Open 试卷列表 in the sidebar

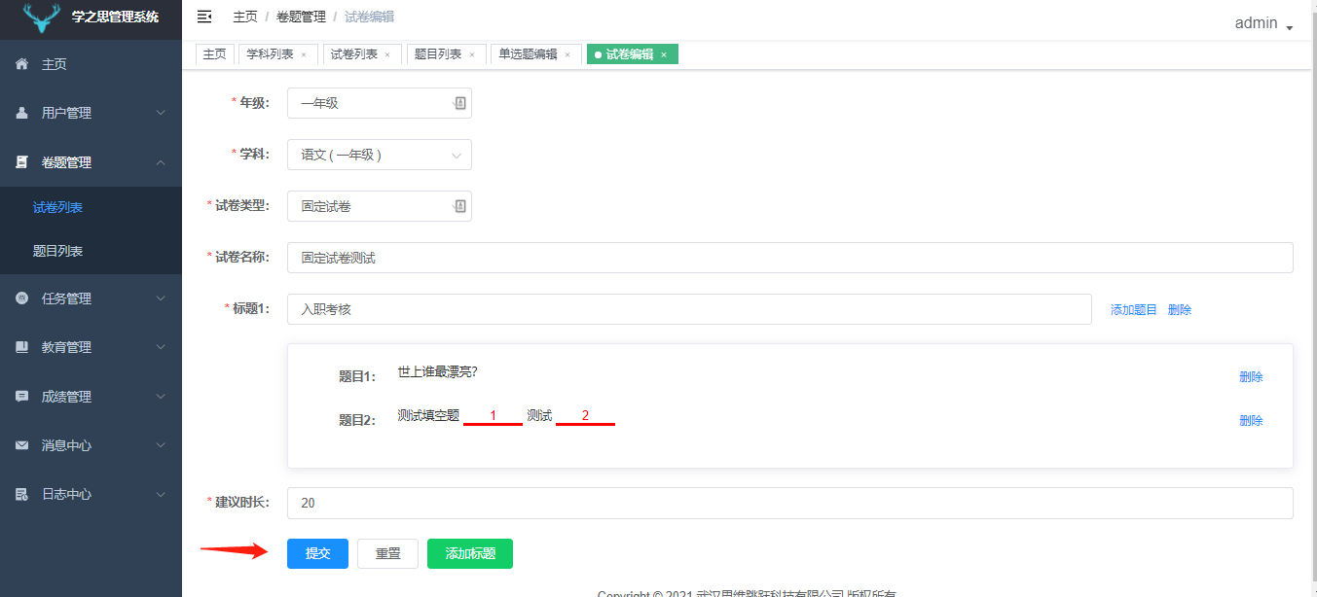point(91,207)
